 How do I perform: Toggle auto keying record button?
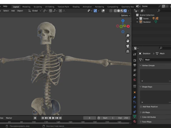(35, 118)
